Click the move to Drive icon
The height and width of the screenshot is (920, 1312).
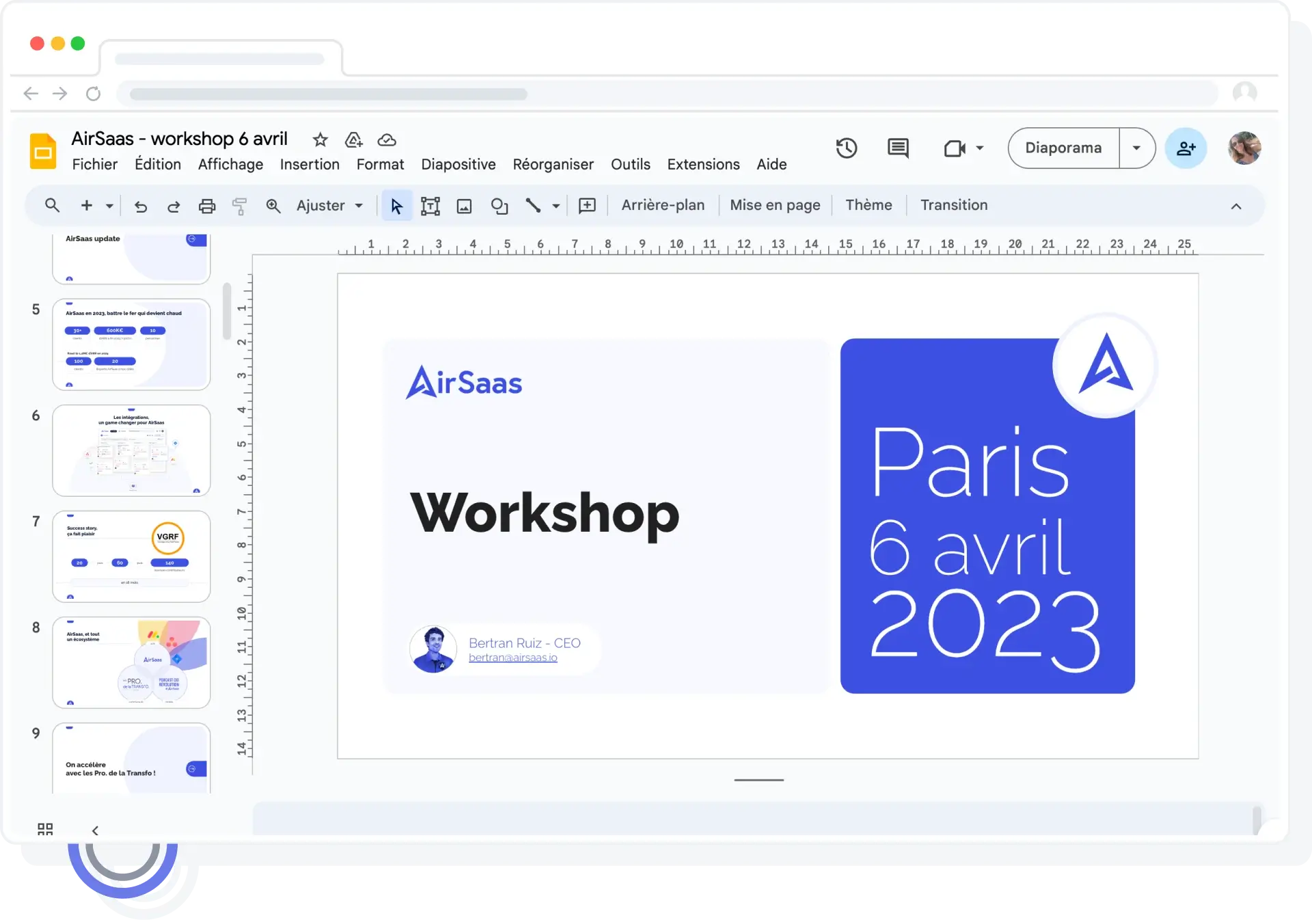click(x=353, y=140)
